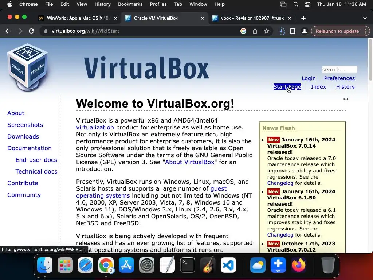Image resolution: width=373 pixels, height=280 pixels.
Task: Switch to vbox Revision 102907 tab
Action: pos(252,18)
